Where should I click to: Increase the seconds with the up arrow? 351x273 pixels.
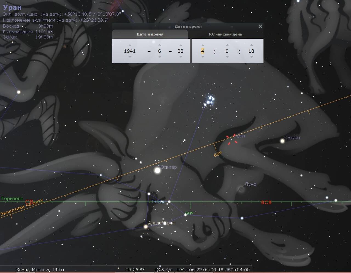(x=251, y=45)
